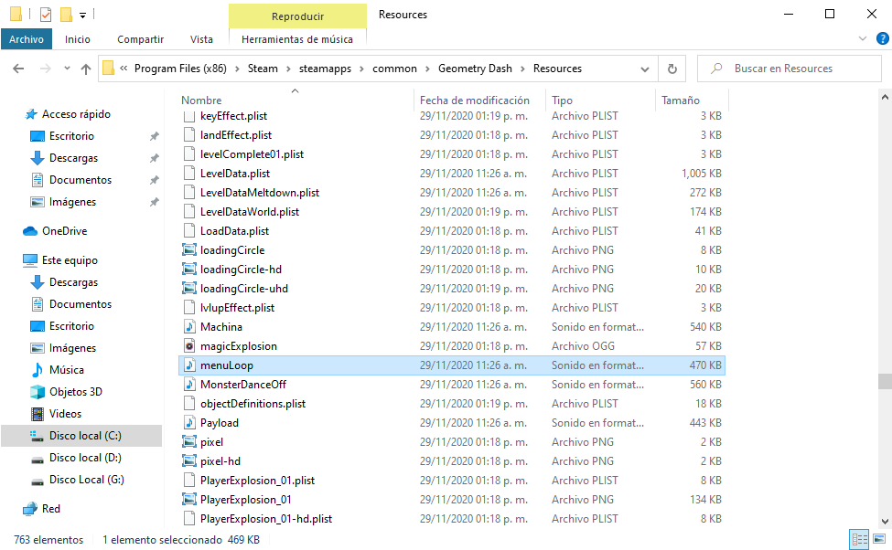Sort by the Nombre column header
Viewport: 892px width, 550px height.
pos(296,100)
